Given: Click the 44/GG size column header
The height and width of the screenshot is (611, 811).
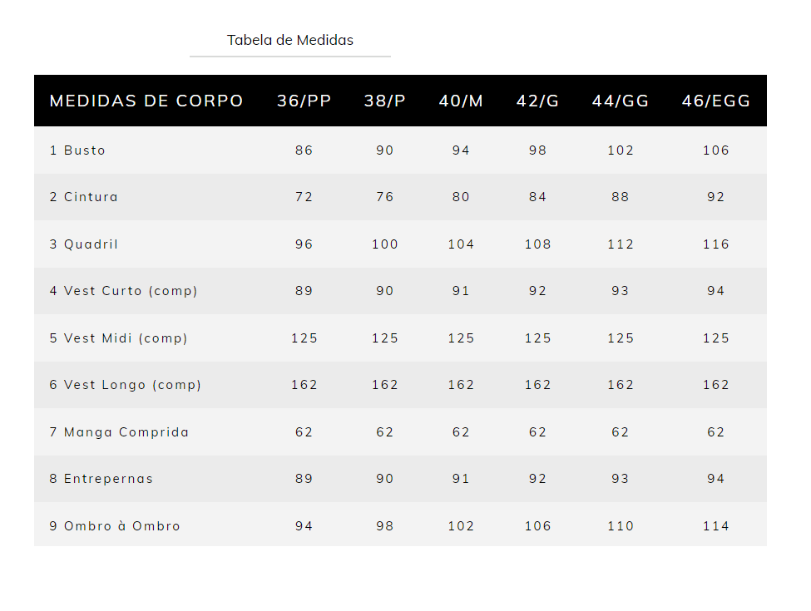Looking at the screenshot, I should pyautogui.click(x=621, y=101).
